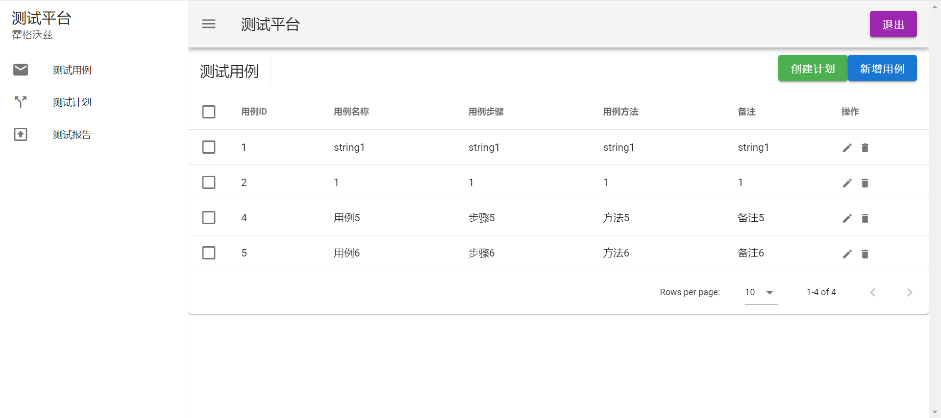
Task: Click the green 创建计划 button
Action: point(813,69)
